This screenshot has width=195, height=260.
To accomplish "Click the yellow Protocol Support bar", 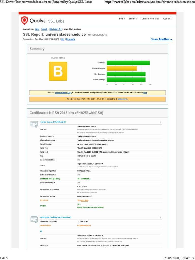I will pyautogui.click(x=122, y=68).
